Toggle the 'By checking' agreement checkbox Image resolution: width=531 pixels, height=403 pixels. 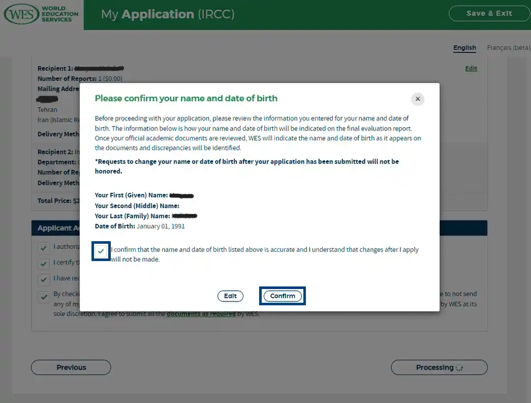pyautogui.click(x=44, y=297)
